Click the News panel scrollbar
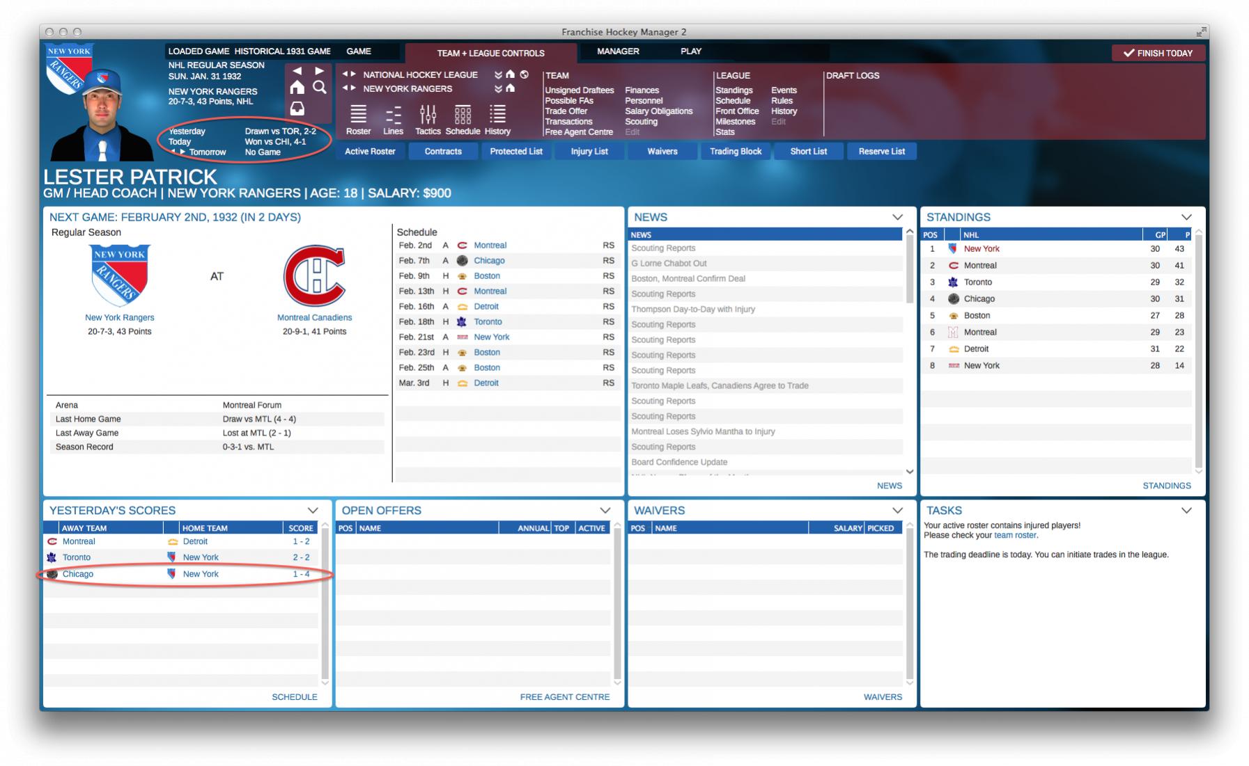Screen dimensions: 1249x766 point(909,269)
